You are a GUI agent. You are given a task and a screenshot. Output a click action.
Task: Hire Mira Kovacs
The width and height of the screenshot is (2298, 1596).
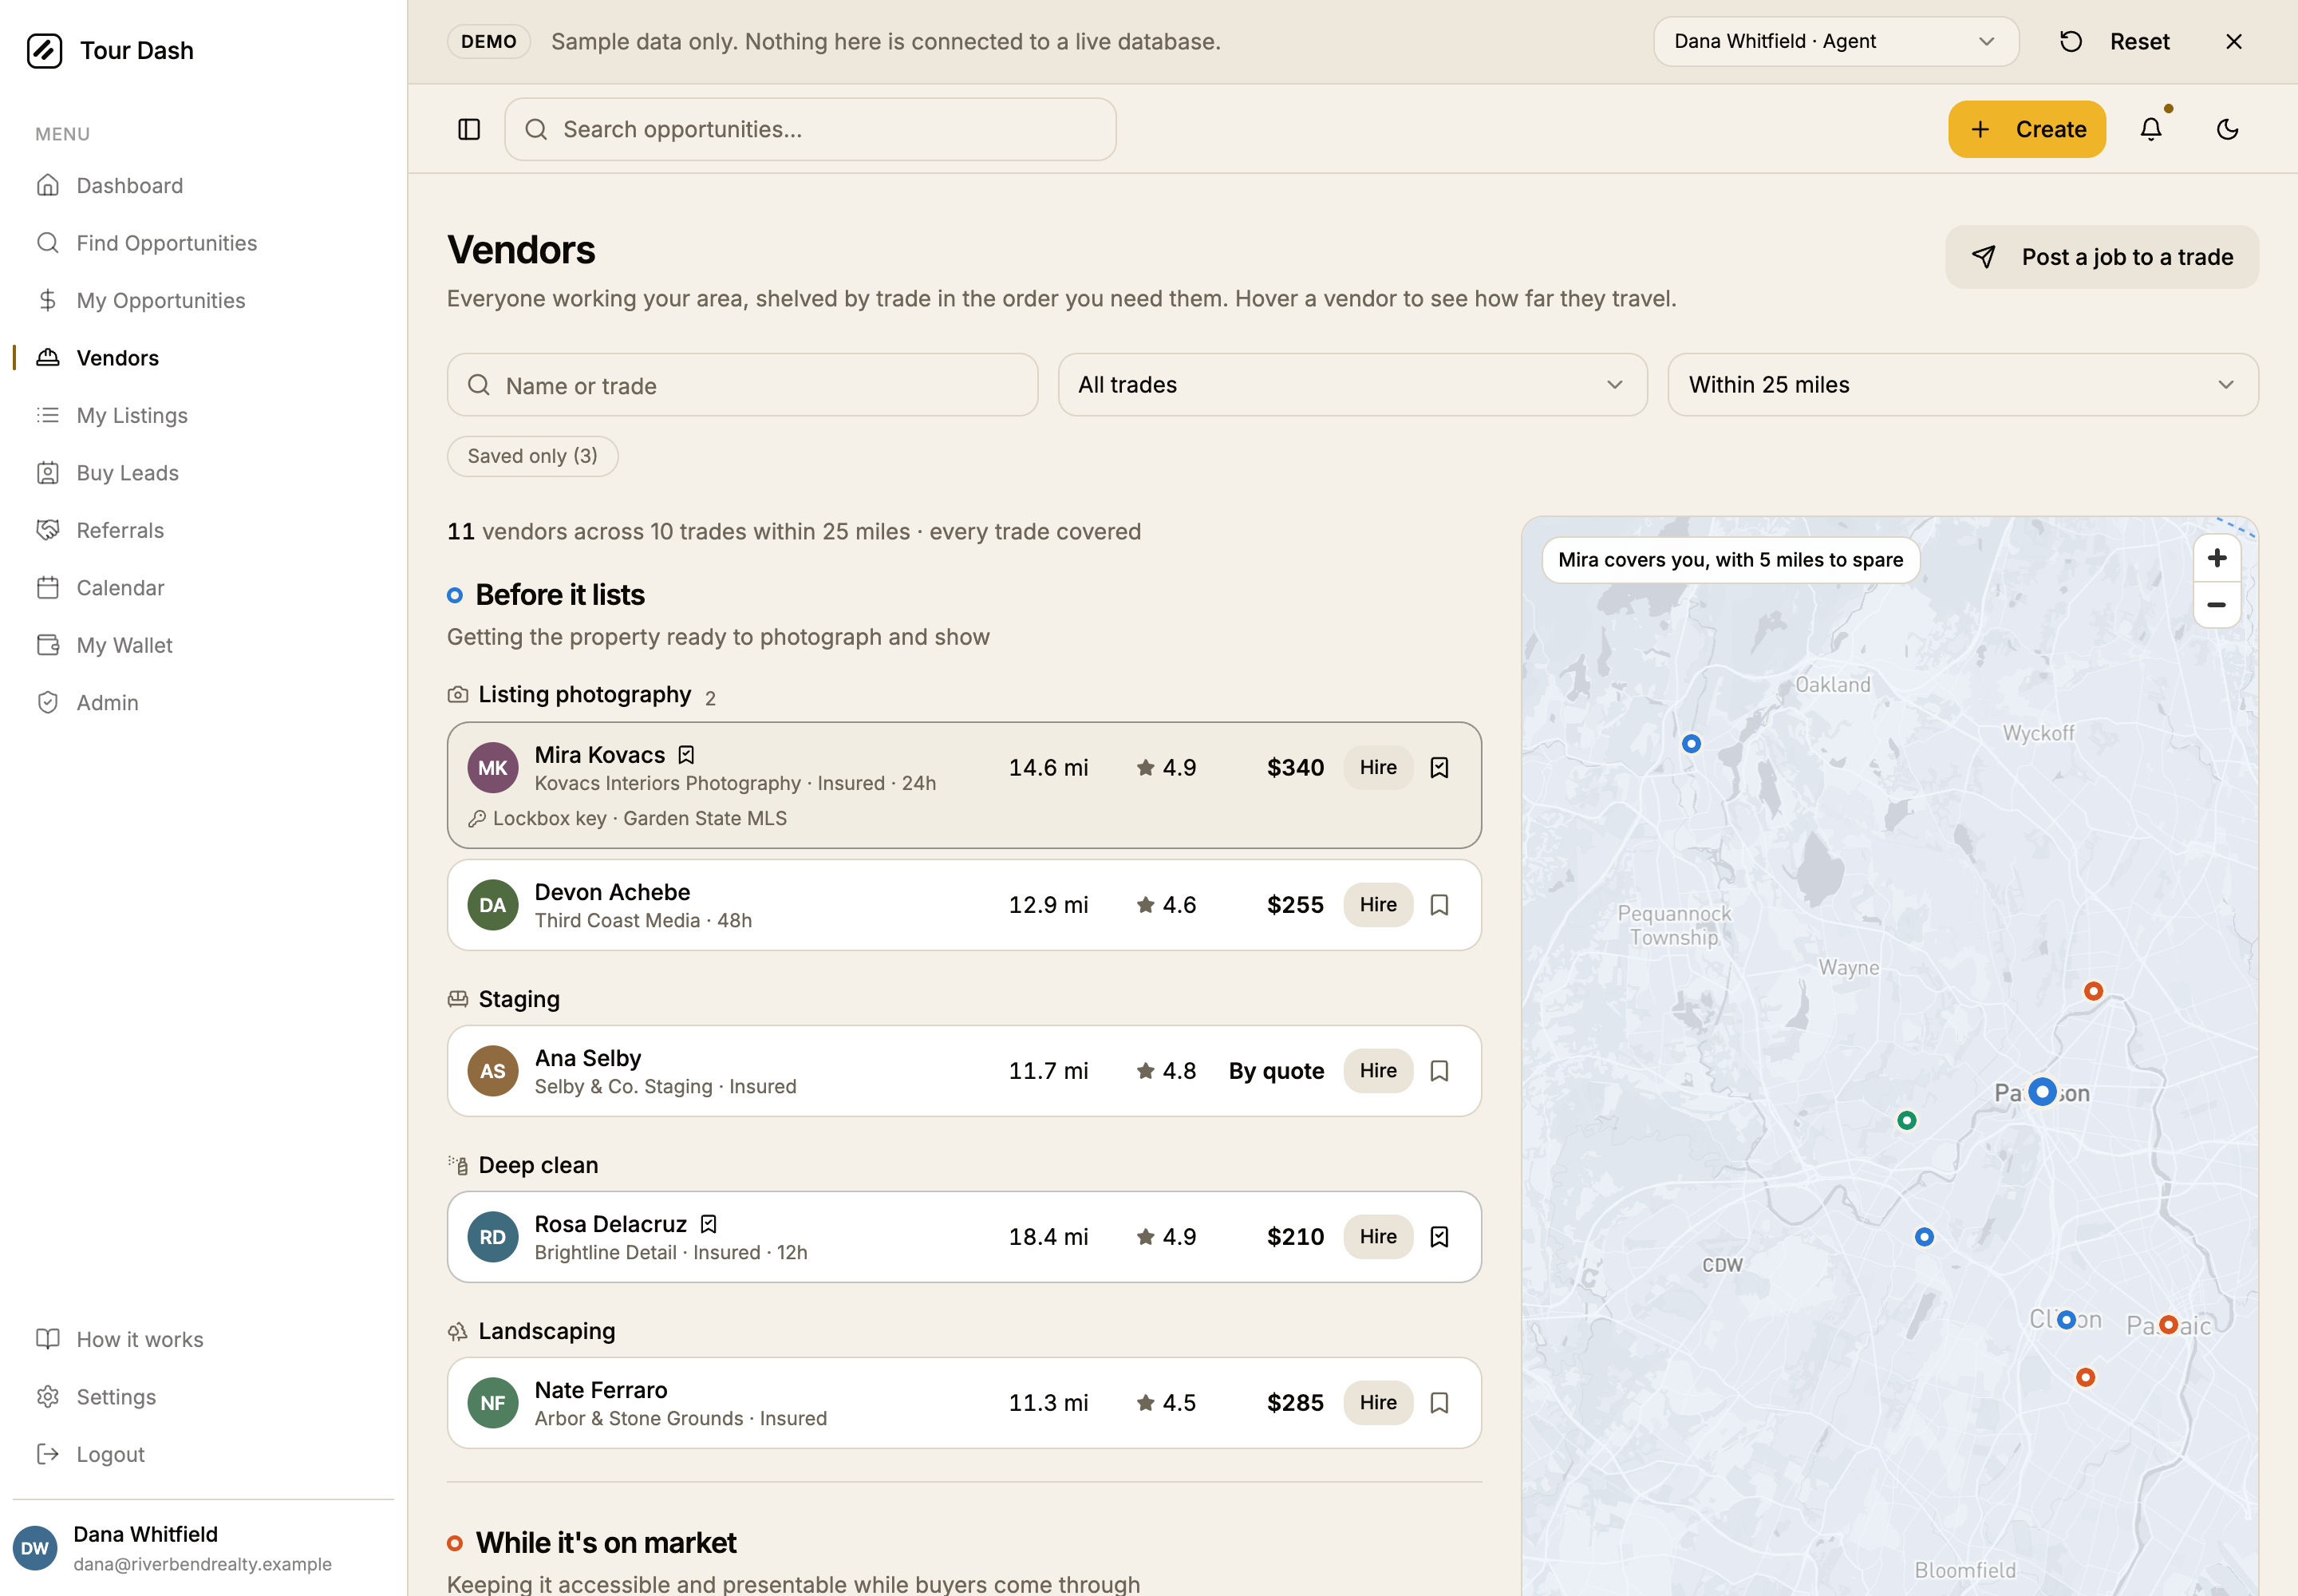(1378, 767)
